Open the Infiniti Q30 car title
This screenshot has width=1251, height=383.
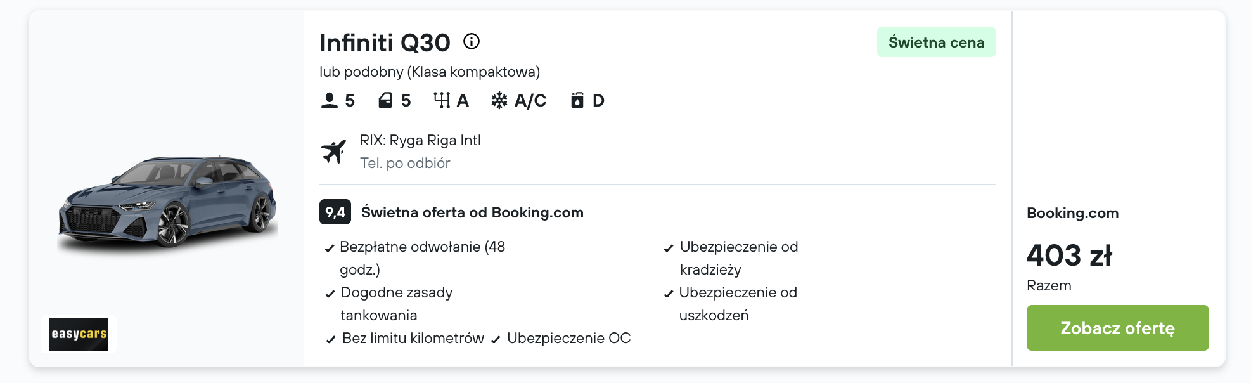pos(385,42)
